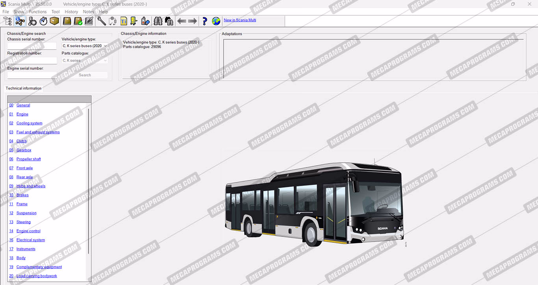Go back with left arrow icon
Image resolution: width=538 pixels, height=285 pixels.
(182, 21)
